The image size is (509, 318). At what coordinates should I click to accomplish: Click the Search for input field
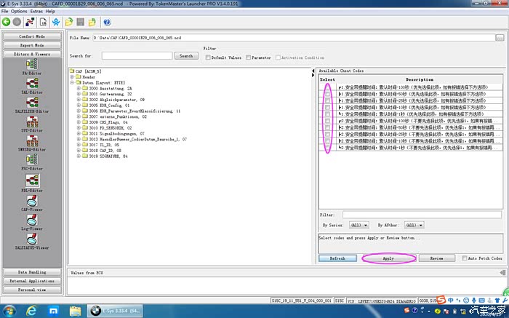coord(137,56)
